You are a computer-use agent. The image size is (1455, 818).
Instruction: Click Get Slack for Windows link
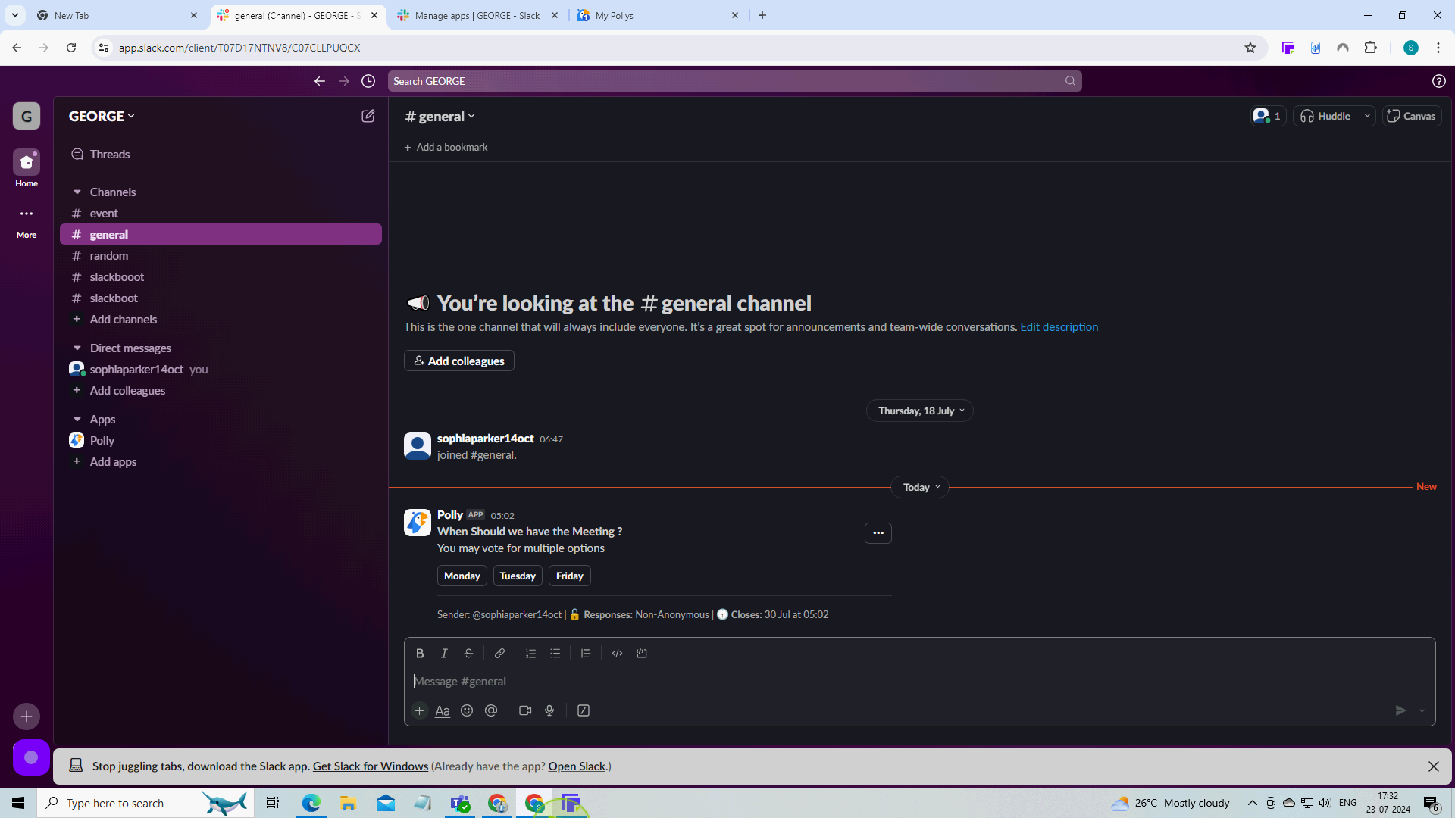(x=371, y=766)
